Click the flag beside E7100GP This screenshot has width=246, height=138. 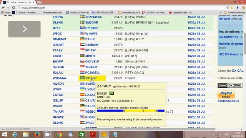click(x=82, y=28)
